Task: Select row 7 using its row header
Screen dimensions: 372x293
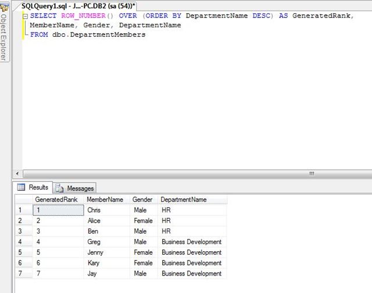Action: 23,273
